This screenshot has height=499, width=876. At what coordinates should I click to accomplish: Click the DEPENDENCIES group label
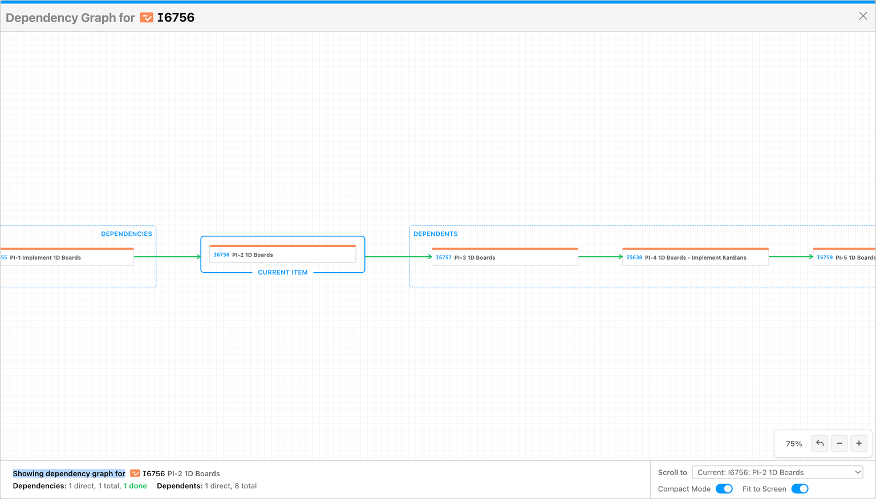click(x=126, y=234)
